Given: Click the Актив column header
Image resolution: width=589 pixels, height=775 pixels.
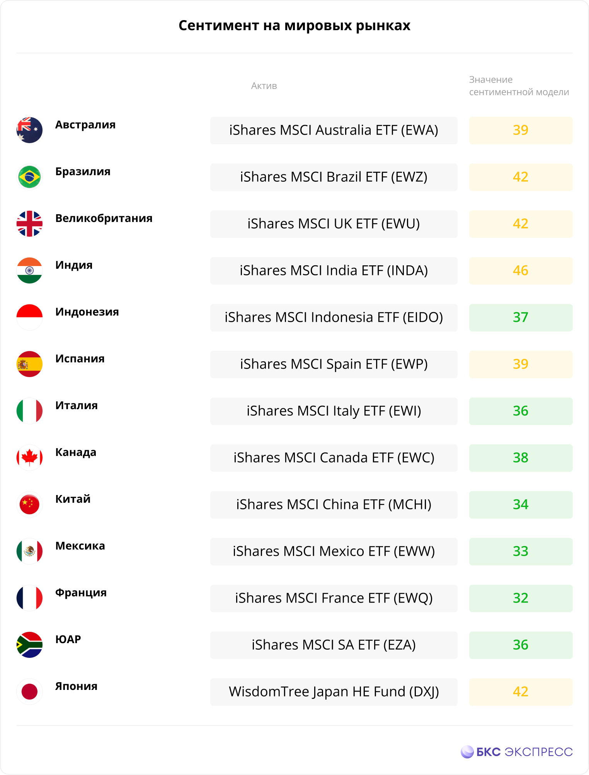Looking at the screenshot, I should pos(264,86).
